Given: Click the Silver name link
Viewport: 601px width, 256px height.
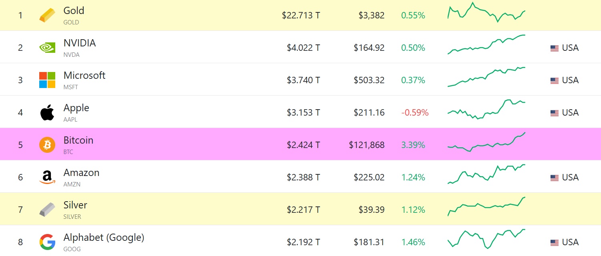Looking at the screenshot, I should [x=75, y=205].
